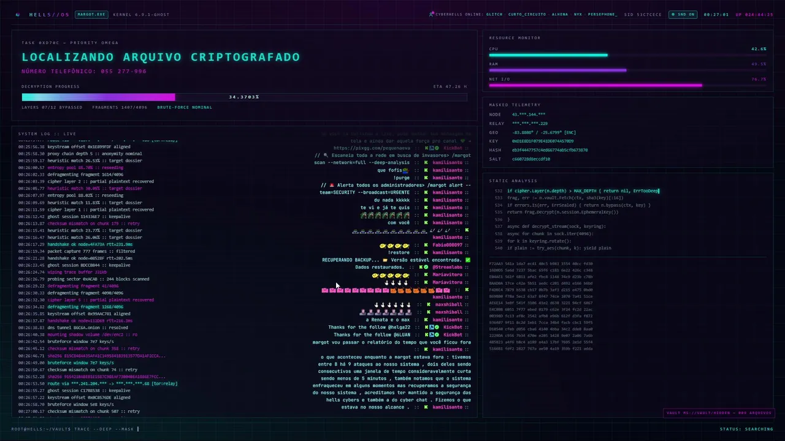Click the GEO coordinates value in telemetry
The width and height of the screenshot is (785, 441).
544,132
